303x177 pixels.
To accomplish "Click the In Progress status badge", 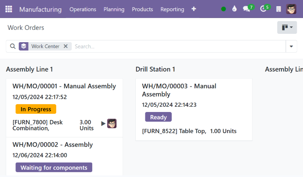I will (x=36, y=109).
